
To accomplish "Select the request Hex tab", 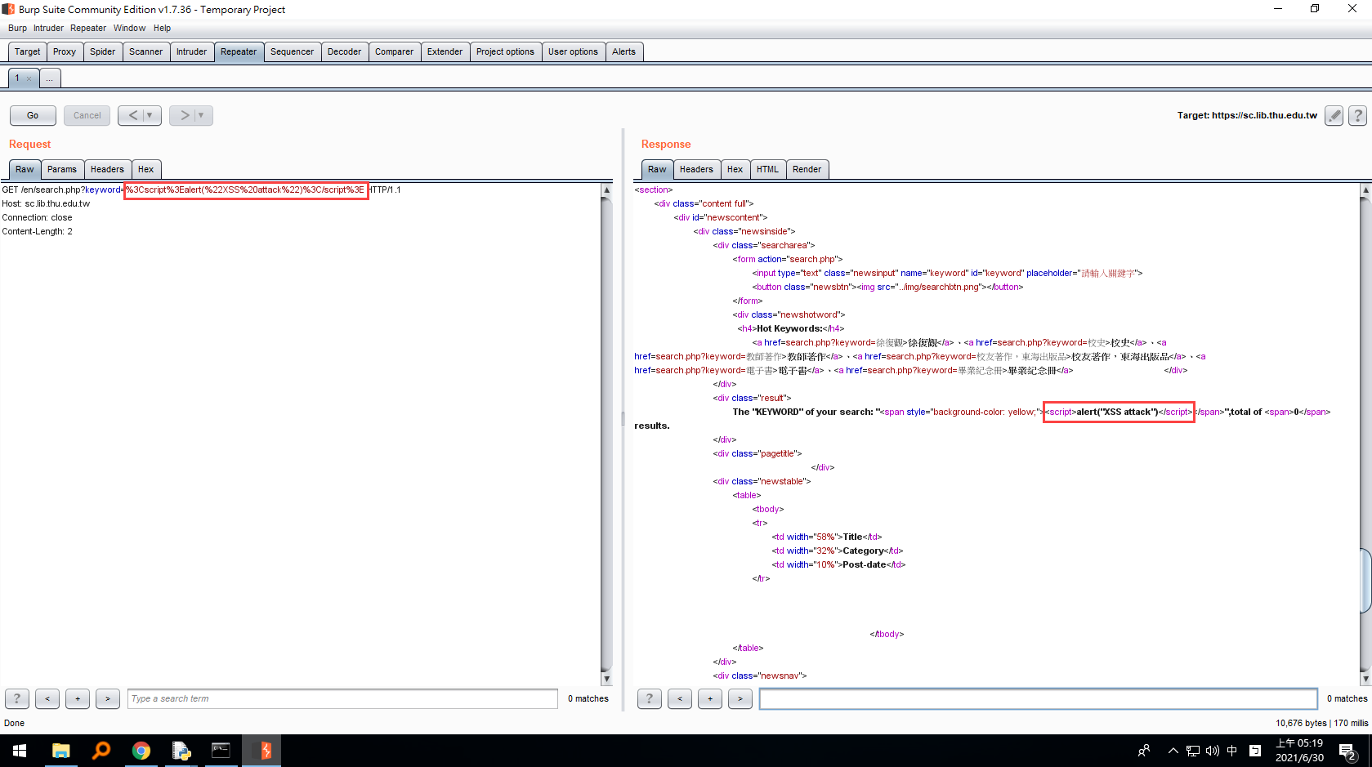I will pos(146,169).
